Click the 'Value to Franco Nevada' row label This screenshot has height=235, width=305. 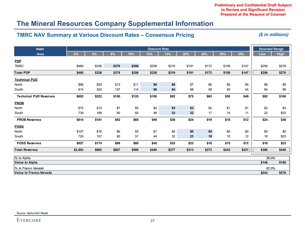point(33,173)
